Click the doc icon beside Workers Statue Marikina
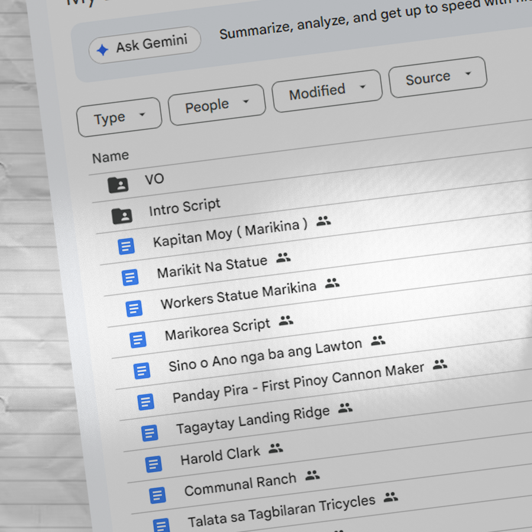 [134, 309]
